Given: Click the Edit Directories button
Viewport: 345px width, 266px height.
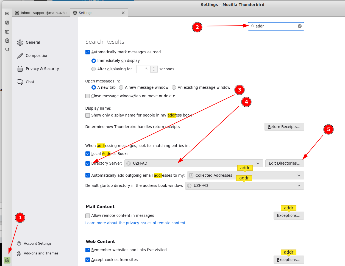Looking at the screenshot, I should pos(284,164).
